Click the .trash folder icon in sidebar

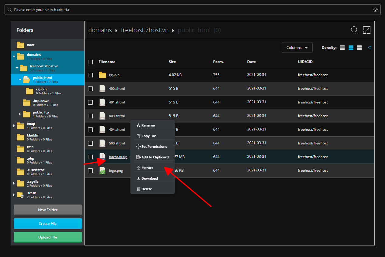[x=20, y=195]
